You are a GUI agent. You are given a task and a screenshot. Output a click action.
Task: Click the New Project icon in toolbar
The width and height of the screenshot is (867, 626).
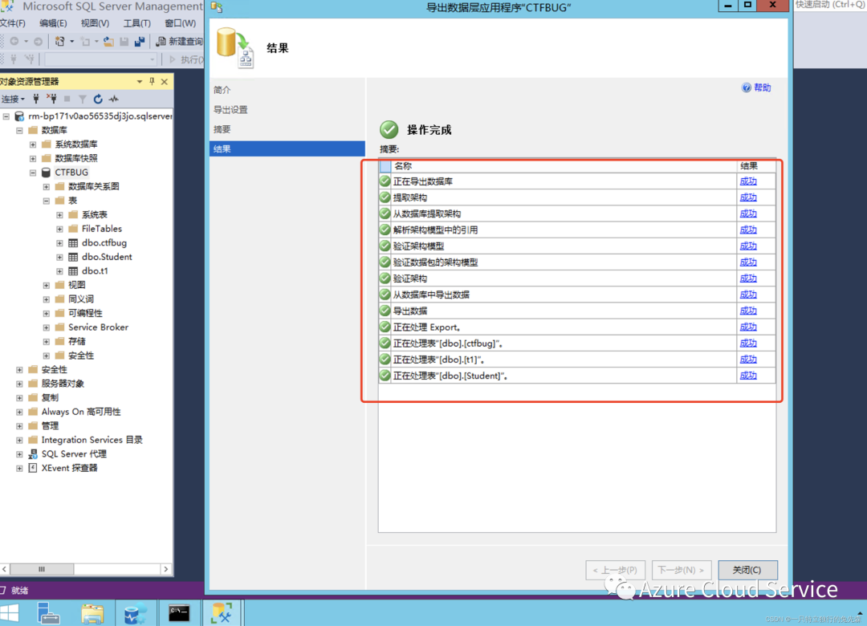[59, 42]
